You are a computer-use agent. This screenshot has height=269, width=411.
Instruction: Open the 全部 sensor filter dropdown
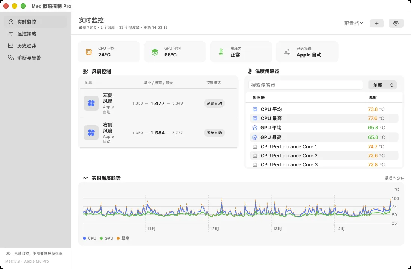click(x=383, y=85)
